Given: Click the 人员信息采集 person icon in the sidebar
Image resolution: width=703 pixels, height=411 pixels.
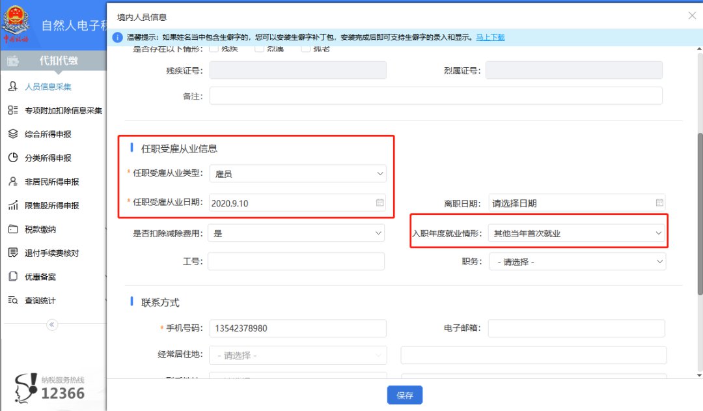Looking at the screenshot, I should 12,87.
